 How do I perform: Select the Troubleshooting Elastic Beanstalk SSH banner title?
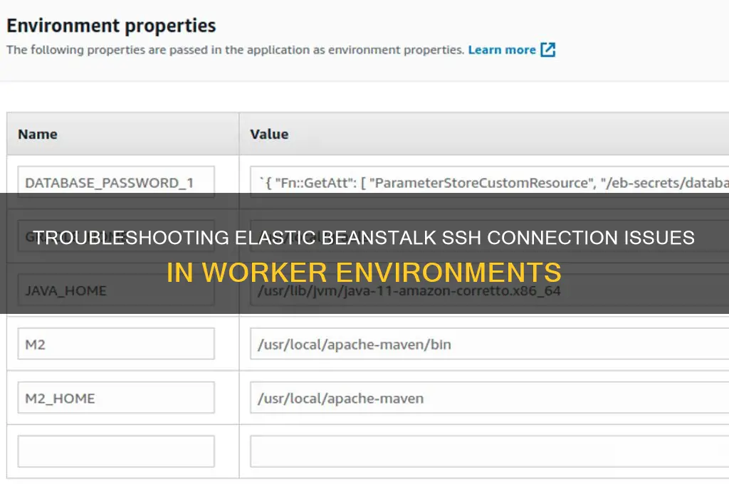pyautogui.click(x=364, y=238)
